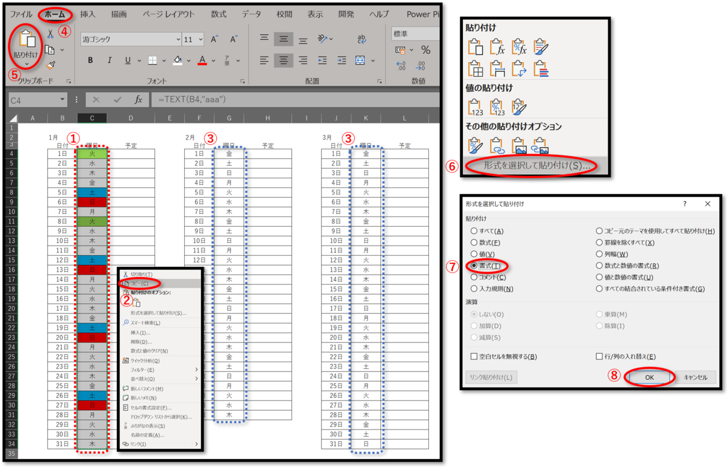727x467 pixels.
Task: Align text right in the ribbon
Action: [x=302, y=60]
